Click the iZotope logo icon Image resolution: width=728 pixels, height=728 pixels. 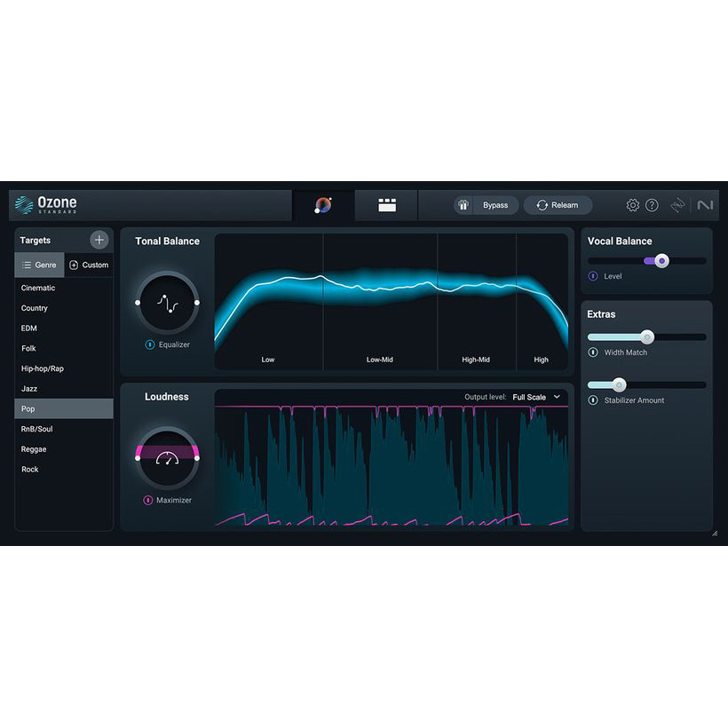[x=677, y=205]
